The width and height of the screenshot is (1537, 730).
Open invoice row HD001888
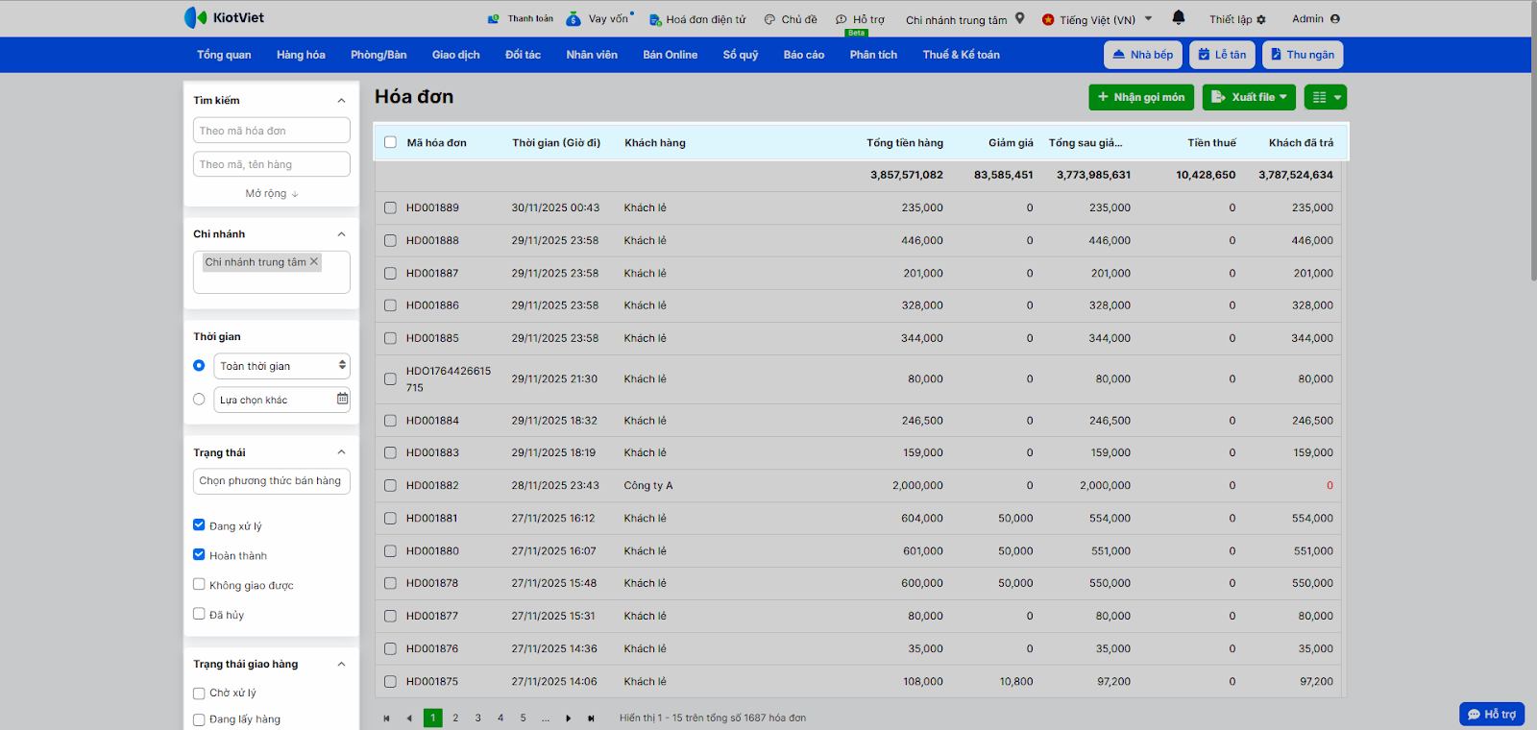pos(858,240)
